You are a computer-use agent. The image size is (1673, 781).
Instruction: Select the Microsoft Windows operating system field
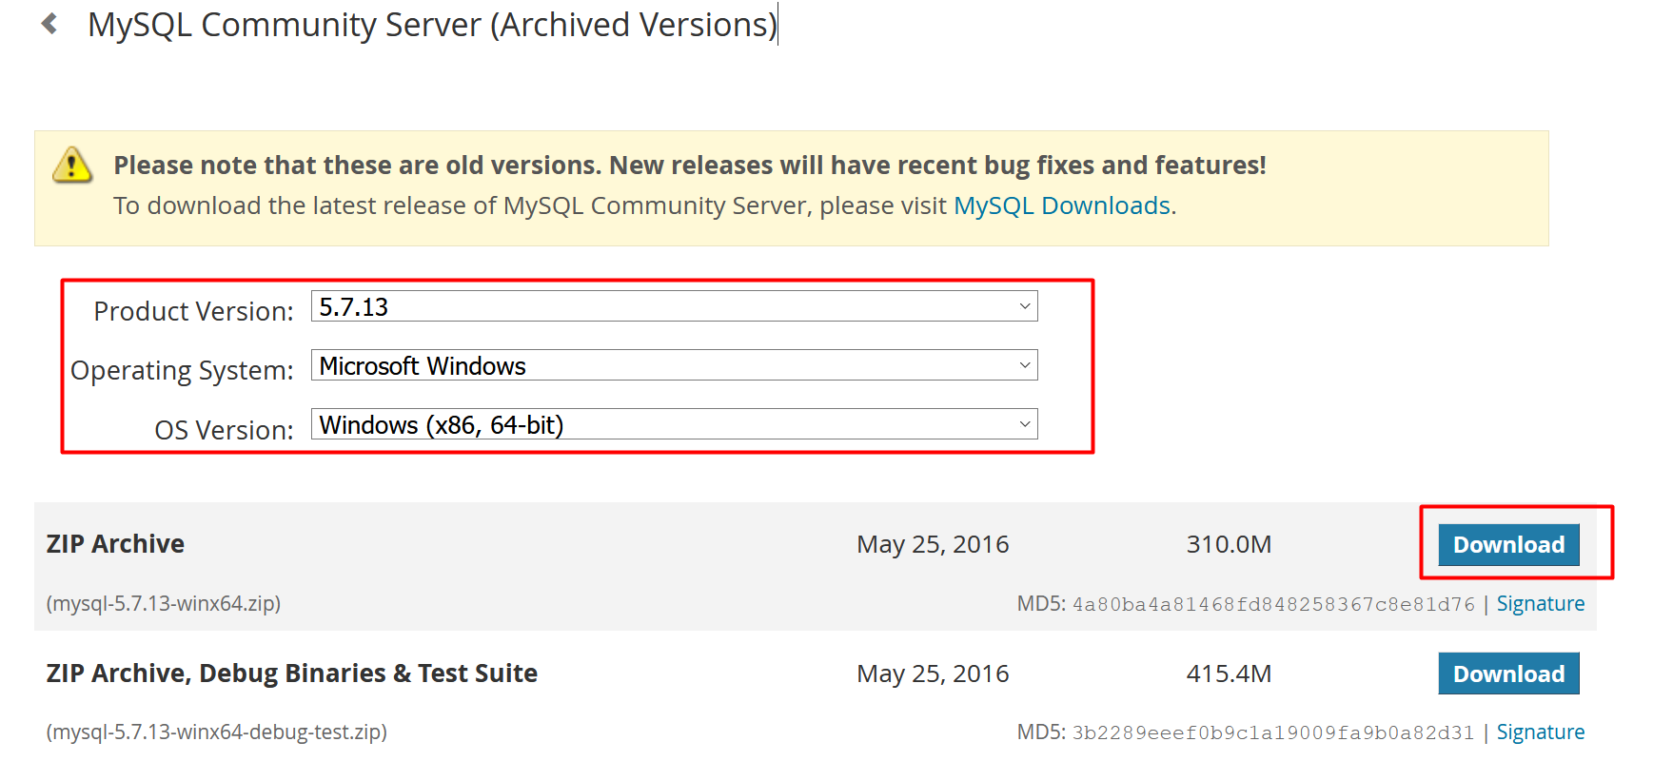666,365
